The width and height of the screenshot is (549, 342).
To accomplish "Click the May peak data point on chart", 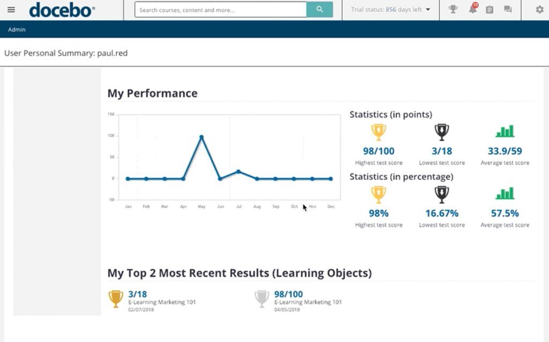I will coord(202,137).
